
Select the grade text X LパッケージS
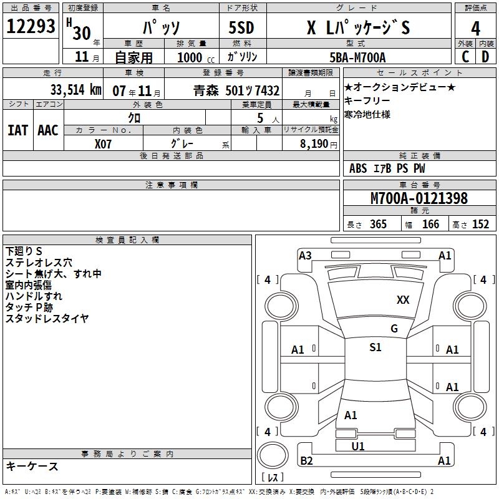[358, 27]
